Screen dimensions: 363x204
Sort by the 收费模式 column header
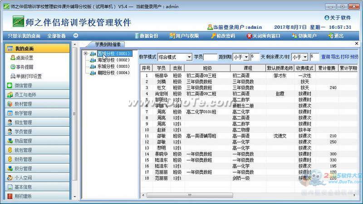(x=304, y=68)
